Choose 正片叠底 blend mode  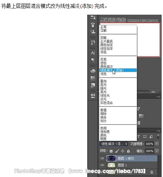pos(107,41)
